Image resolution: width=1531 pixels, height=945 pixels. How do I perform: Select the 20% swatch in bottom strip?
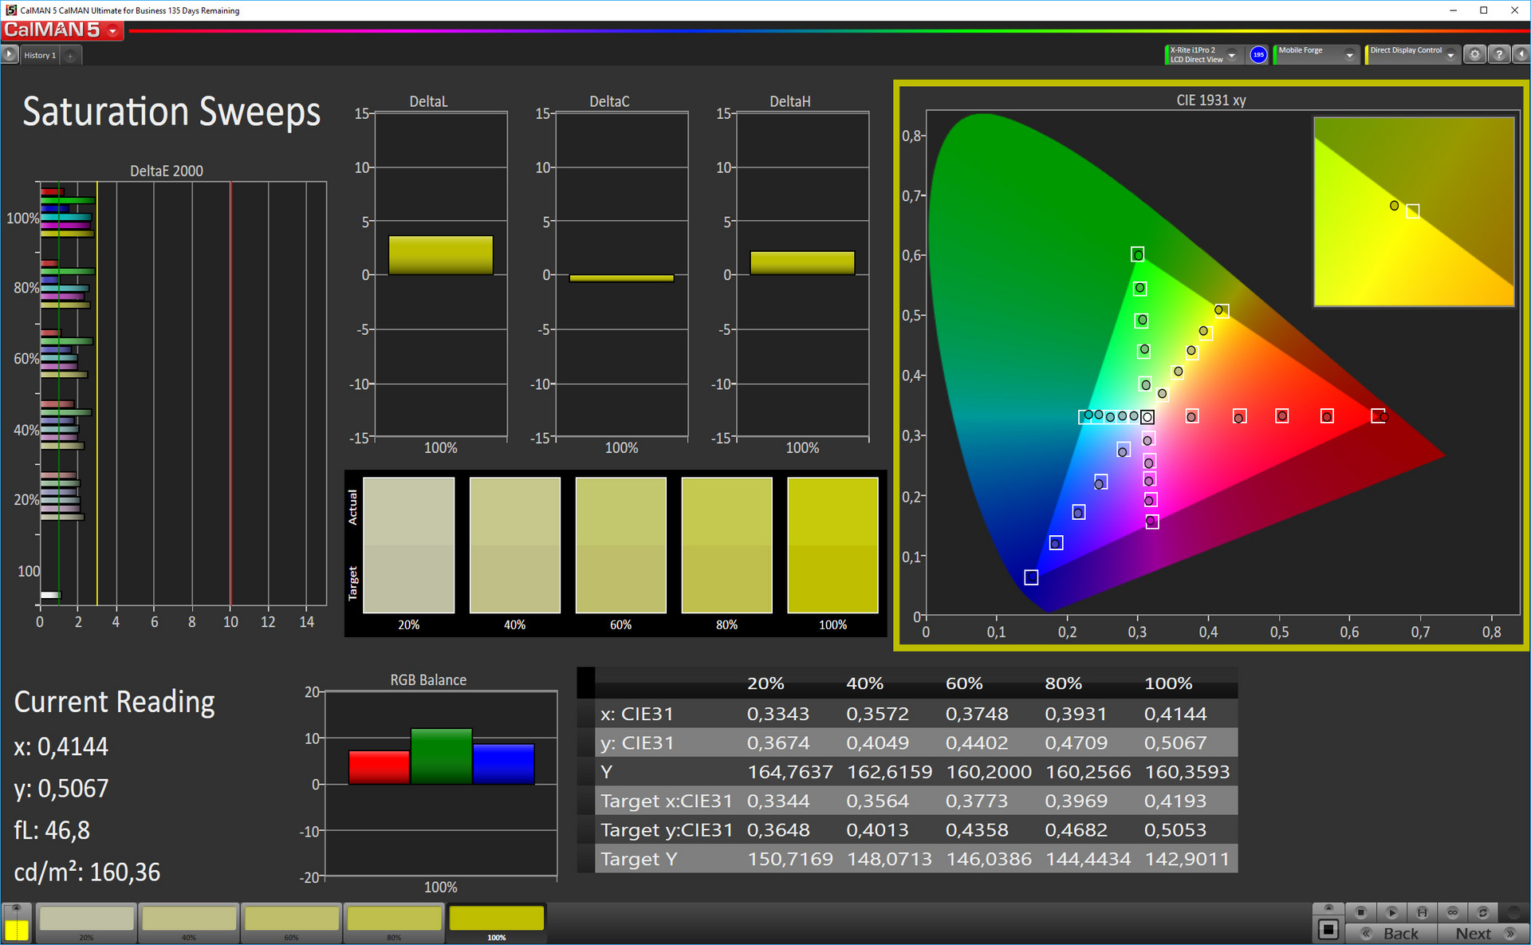pyautogui.click(x=87, y=919)
